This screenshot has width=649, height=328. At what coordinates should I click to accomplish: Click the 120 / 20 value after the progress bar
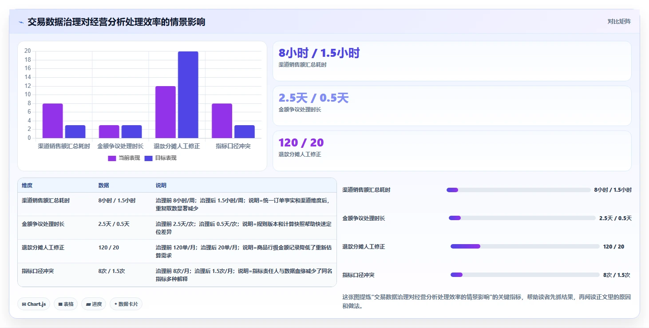(613, 247)
